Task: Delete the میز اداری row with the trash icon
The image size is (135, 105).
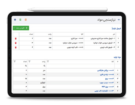Action: click(16, 38)
